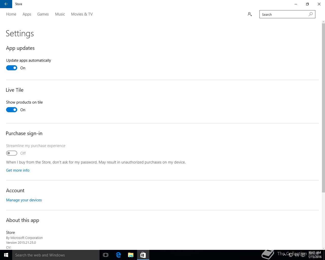Launch Microsoft Edge from the taskbar
Image resolution: width=325 pixels, height=260 pixels.
point(118,255)
